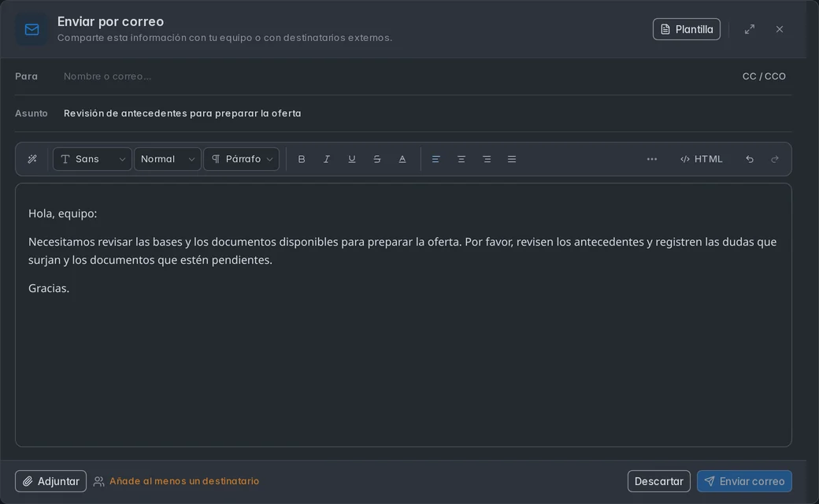Open the text color picker

point(402,159)
